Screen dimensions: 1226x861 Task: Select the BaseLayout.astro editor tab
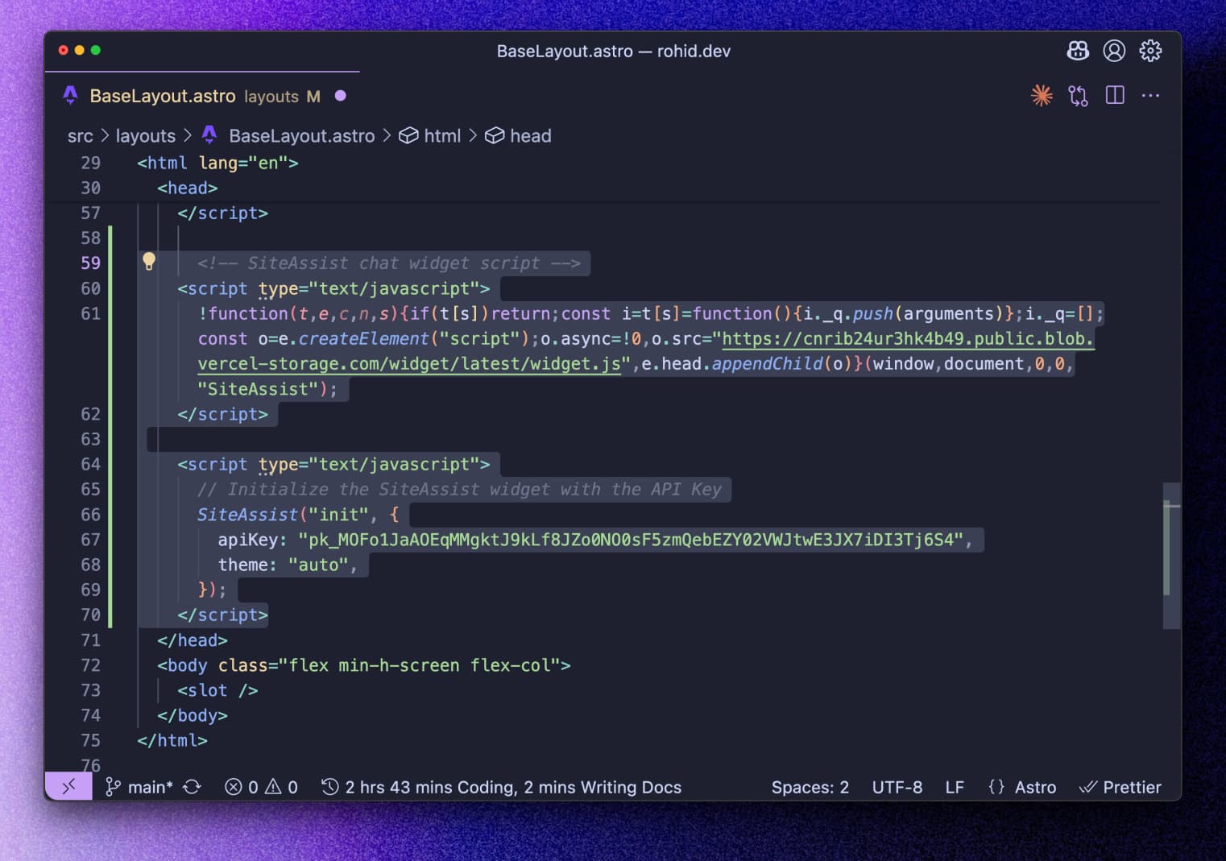tap(164, 96)
